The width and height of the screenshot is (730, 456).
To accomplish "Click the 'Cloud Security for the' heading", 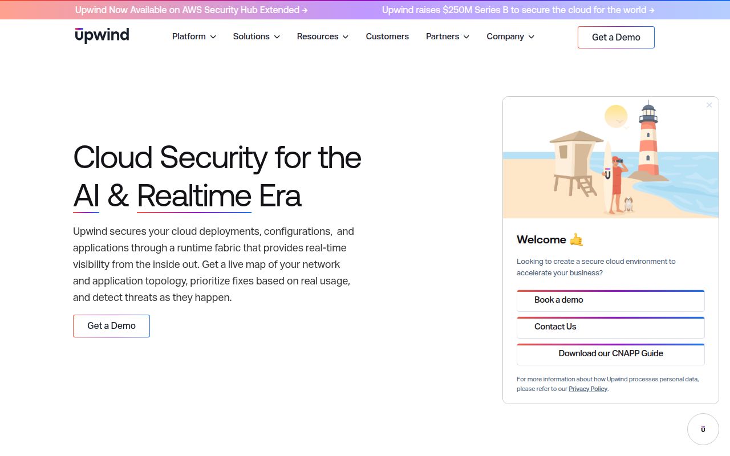I will 217,157.
